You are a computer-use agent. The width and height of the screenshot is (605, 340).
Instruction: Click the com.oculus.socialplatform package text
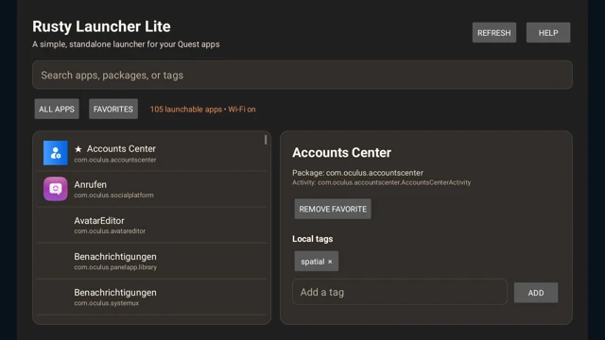coord(113,195)
